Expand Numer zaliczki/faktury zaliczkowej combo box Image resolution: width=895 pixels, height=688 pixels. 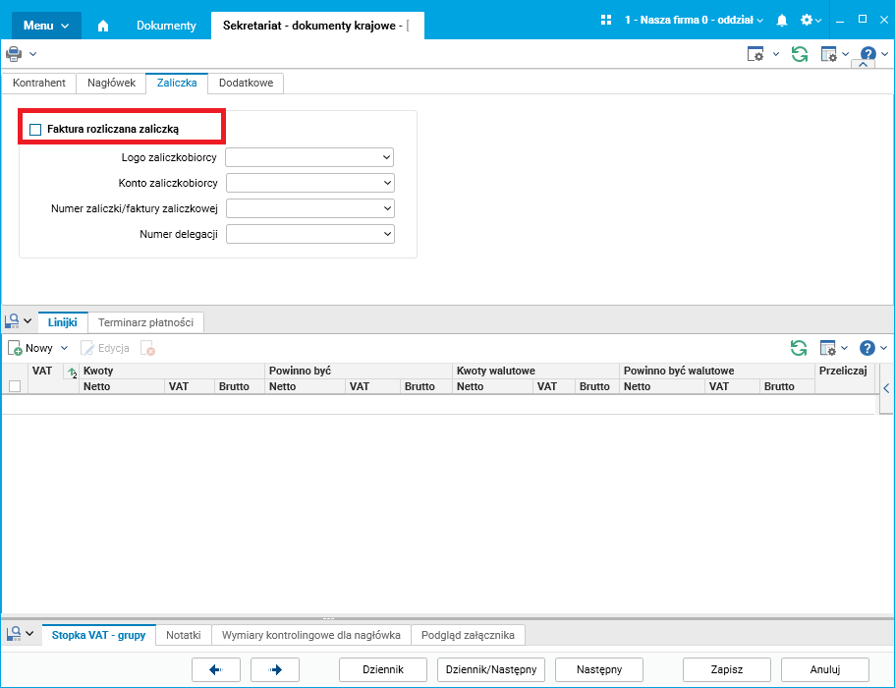309,208
